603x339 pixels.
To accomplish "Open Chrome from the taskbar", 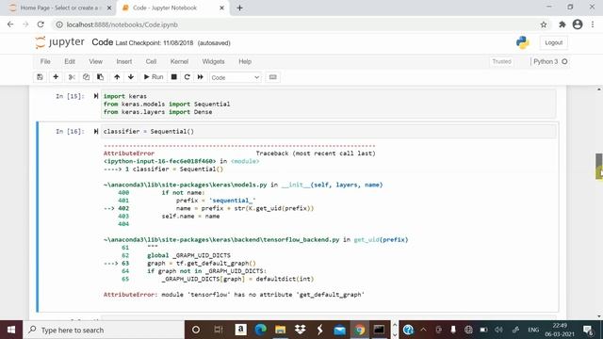I will point(360,330).
